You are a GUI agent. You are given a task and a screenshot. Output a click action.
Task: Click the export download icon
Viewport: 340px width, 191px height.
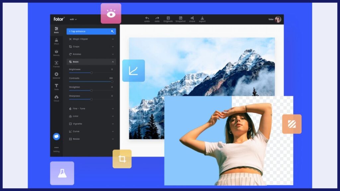tap(202, 18)
